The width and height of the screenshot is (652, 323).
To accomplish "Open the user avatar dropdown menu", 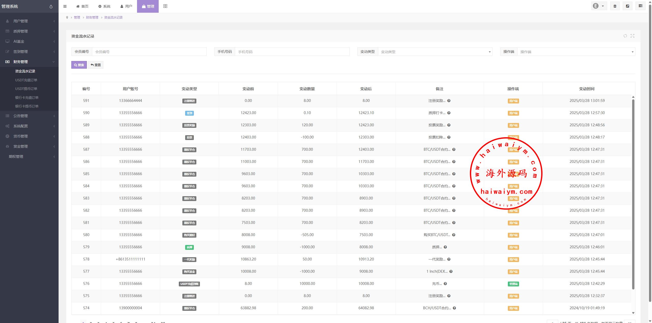I will pyautogui.click(x=599, y=6).
